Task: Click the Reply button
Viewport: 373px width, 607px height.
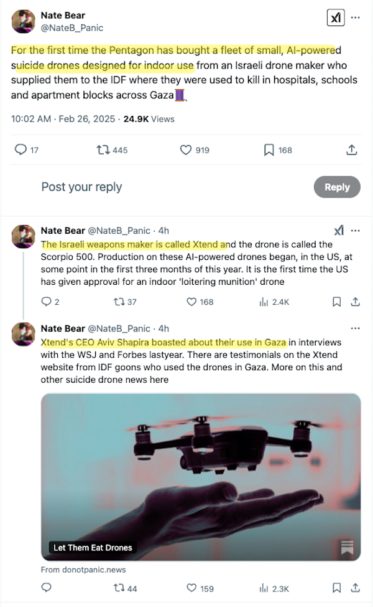Action: coord(337,187)
